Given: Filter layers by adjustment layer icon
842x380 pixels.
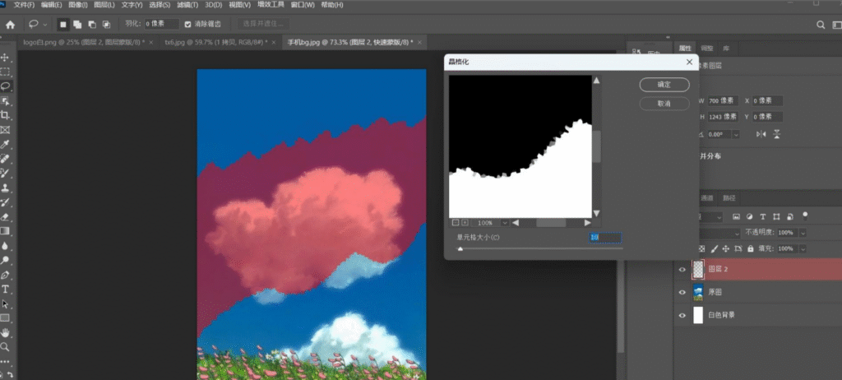Looking at the screenshot, I should pos(750,217).
